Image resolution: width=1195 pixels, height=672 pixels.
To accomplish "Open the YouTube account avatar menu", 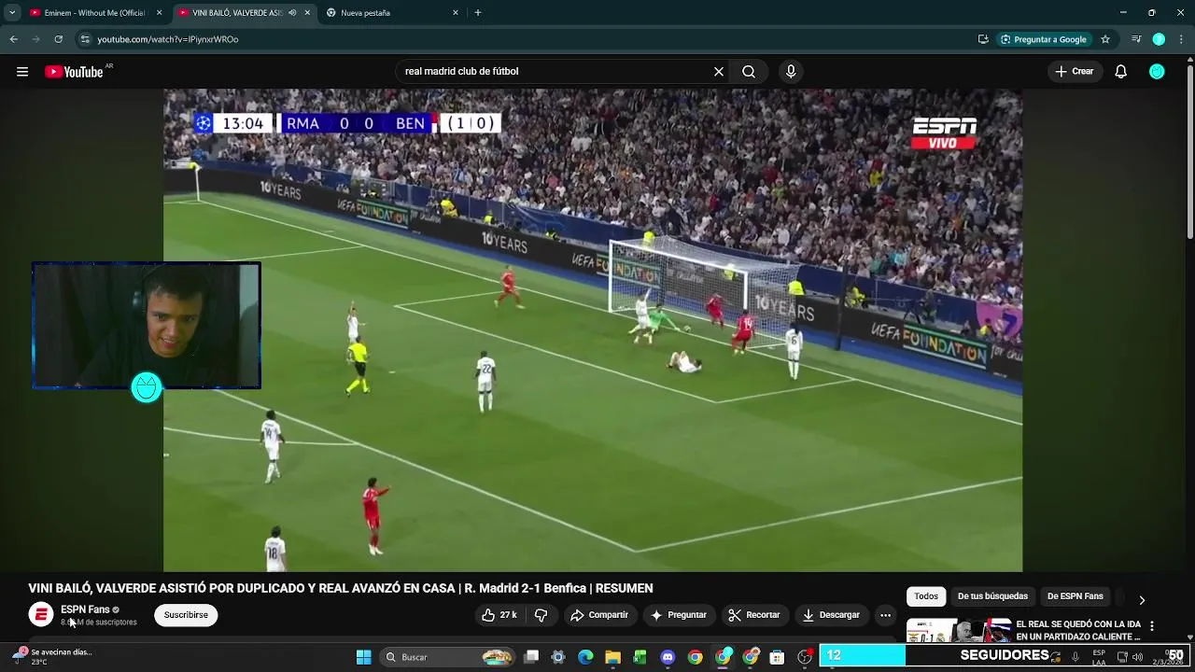I will pos(1157,72).
